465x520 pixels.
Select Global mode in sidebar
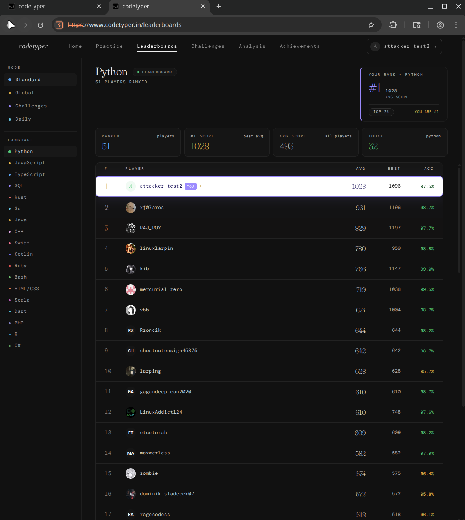(x=40, y=93)
